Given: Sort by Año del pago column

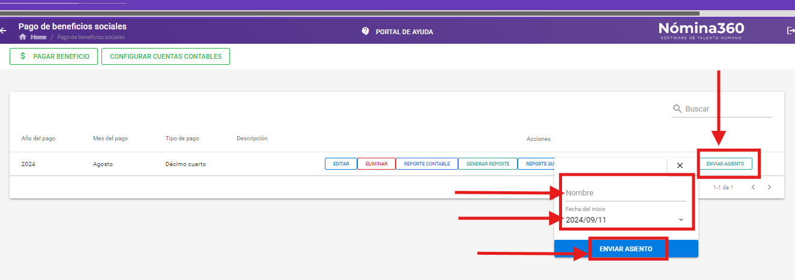Looking at the screenshot, I should coord(38,139).
